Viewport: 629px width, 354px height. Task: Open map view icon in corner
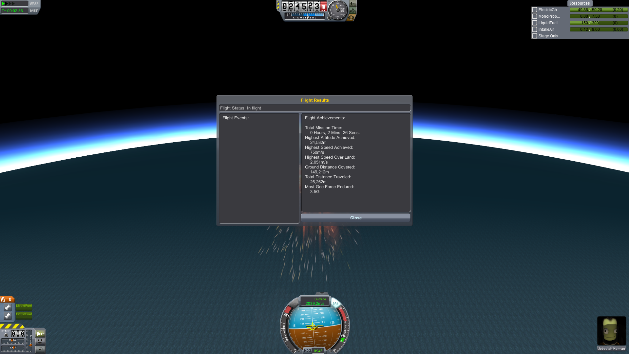pos(40,349)
